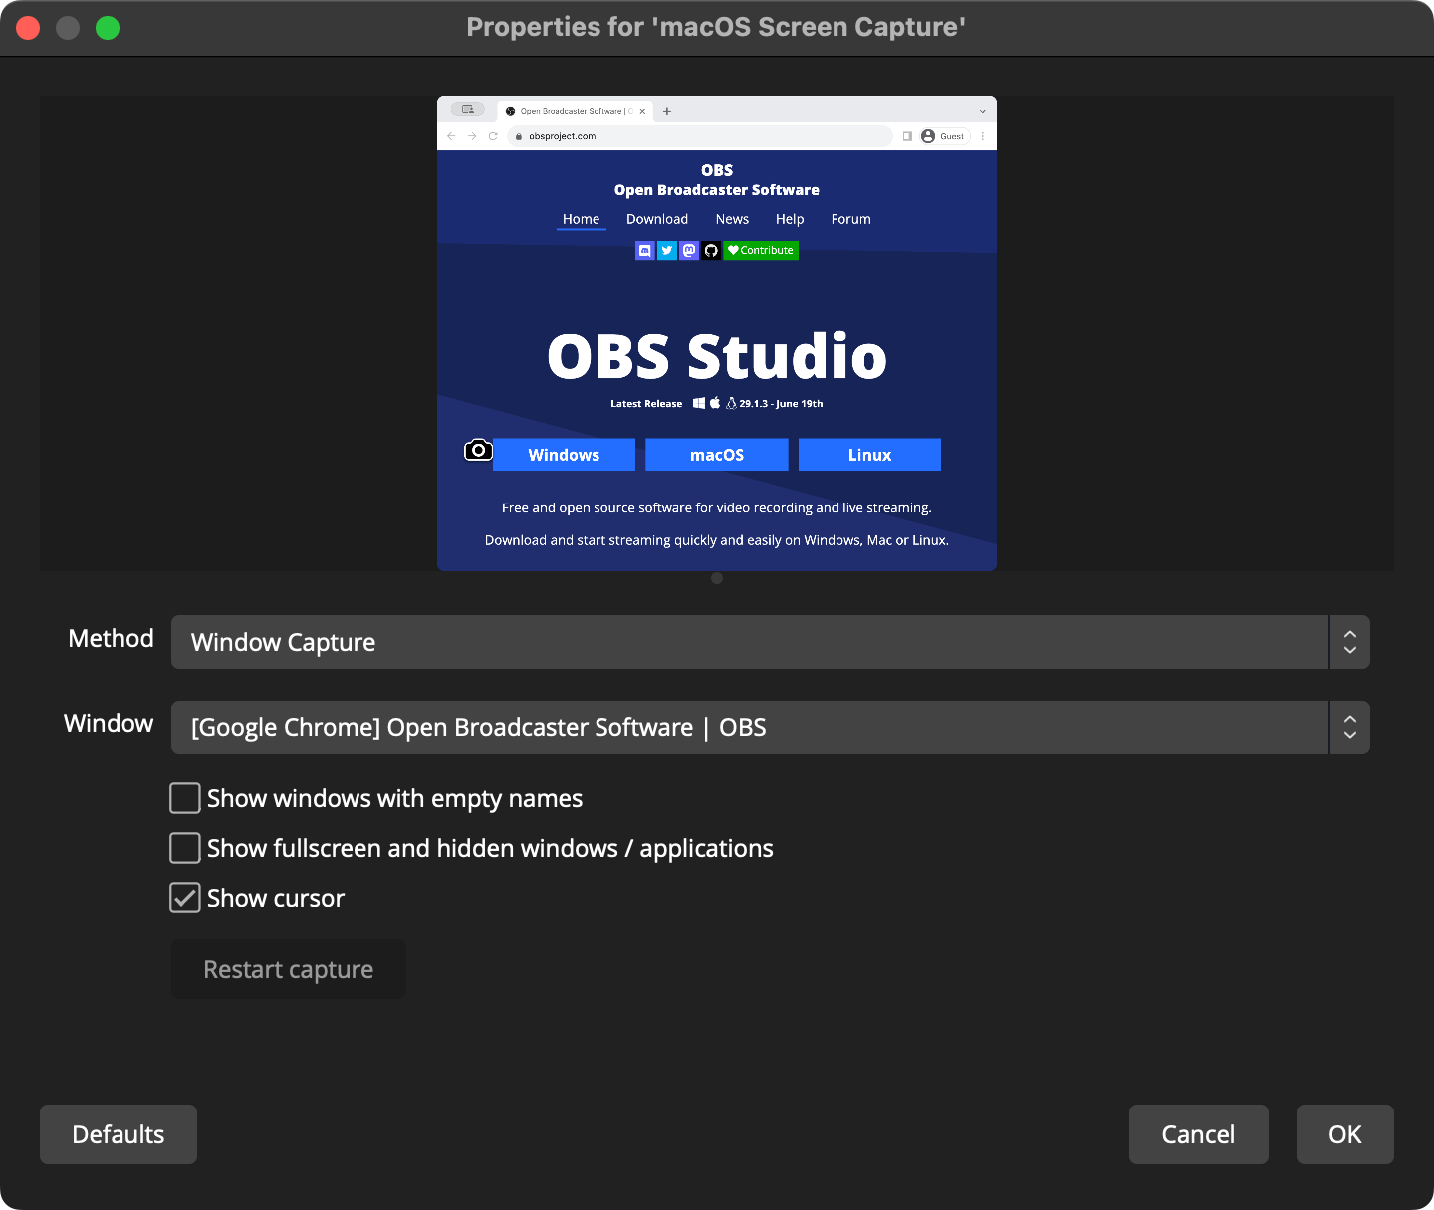Click the Discord icon in the preview
Viewport: 1434px width, 1210px height.
(x=644, y=251)
